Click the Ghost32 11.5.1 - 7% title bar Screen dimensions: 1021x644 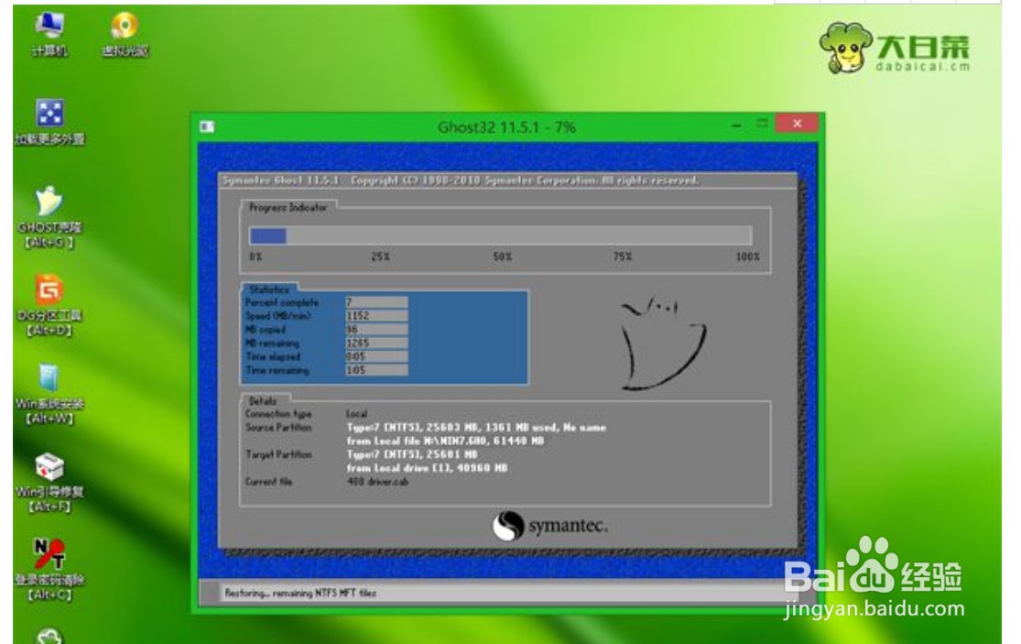(x=506, y=127)
